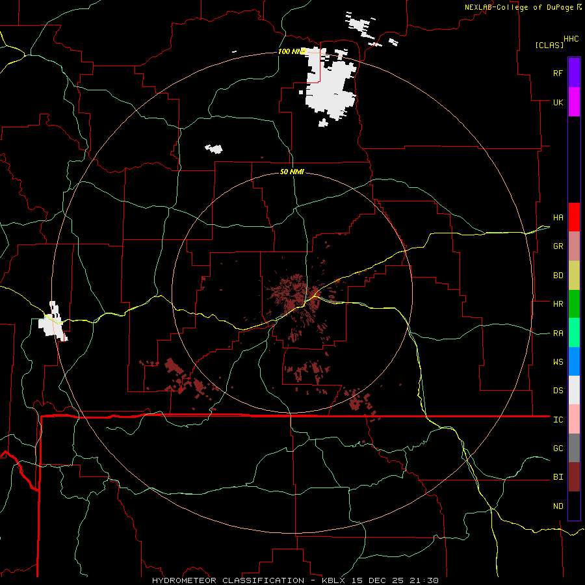Image resolution: width=585 pixels, height=585 pixels.
Task: Click the DS white legend swatch
Action: pyautogui.click(x=574, y=390)
